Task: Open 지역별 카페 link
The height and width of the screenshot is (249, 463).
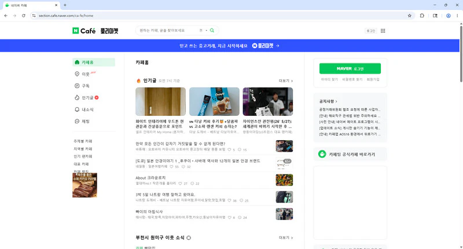Action: [83, 149]
